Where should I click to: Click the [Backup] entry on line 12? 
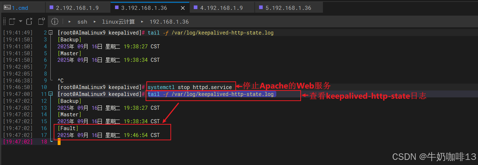pos(69,101)
